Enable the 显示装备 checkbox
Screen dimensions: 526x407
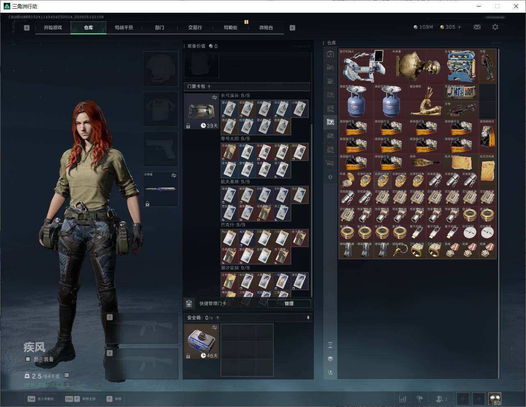[x=28, y=359]
